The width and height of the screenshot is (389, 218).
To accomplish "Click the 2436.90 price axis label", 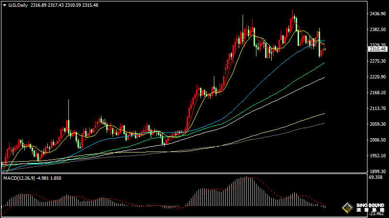I will click(377, 14).
